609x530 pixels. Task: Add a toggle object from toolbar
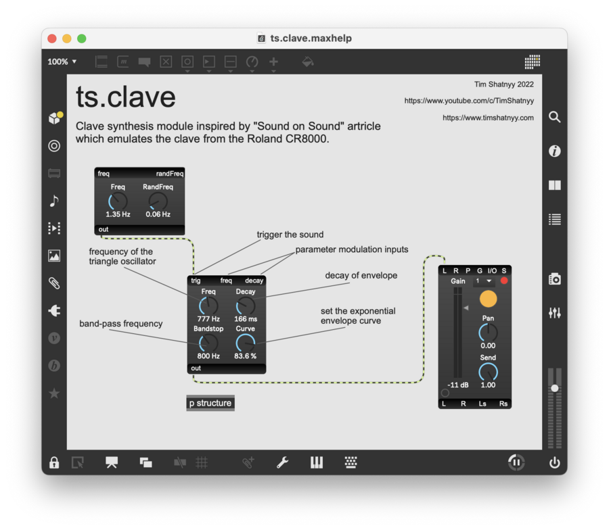pyautogui.click(x=166, y=62)
